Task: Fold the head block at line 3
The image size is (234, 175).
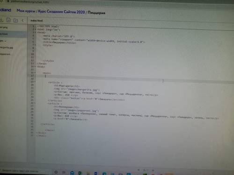Action: pos(36,32)
